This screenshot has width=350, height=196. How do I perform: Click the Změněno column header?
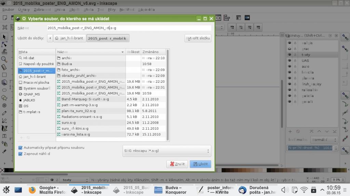[x=153, y=52]
